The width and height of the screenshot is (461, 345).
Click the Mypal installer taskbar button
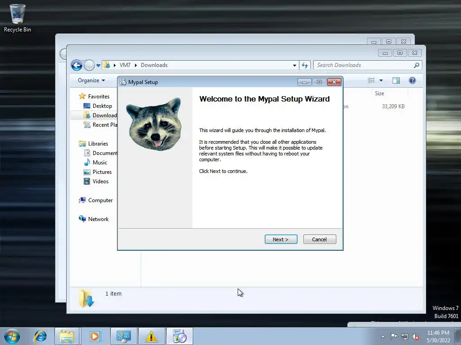click(x=179, y=336)
